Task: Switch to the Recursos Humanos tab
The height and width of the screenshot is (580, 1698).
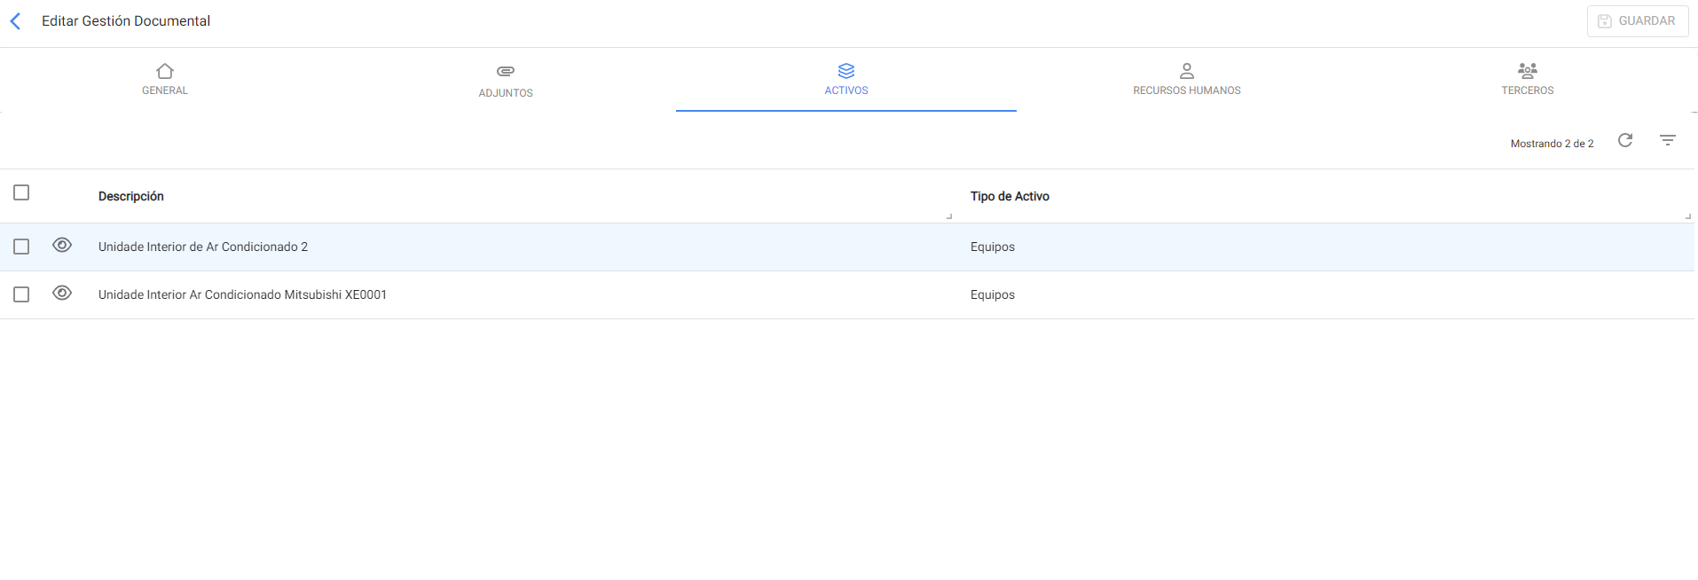Action: pos(1186,90)
